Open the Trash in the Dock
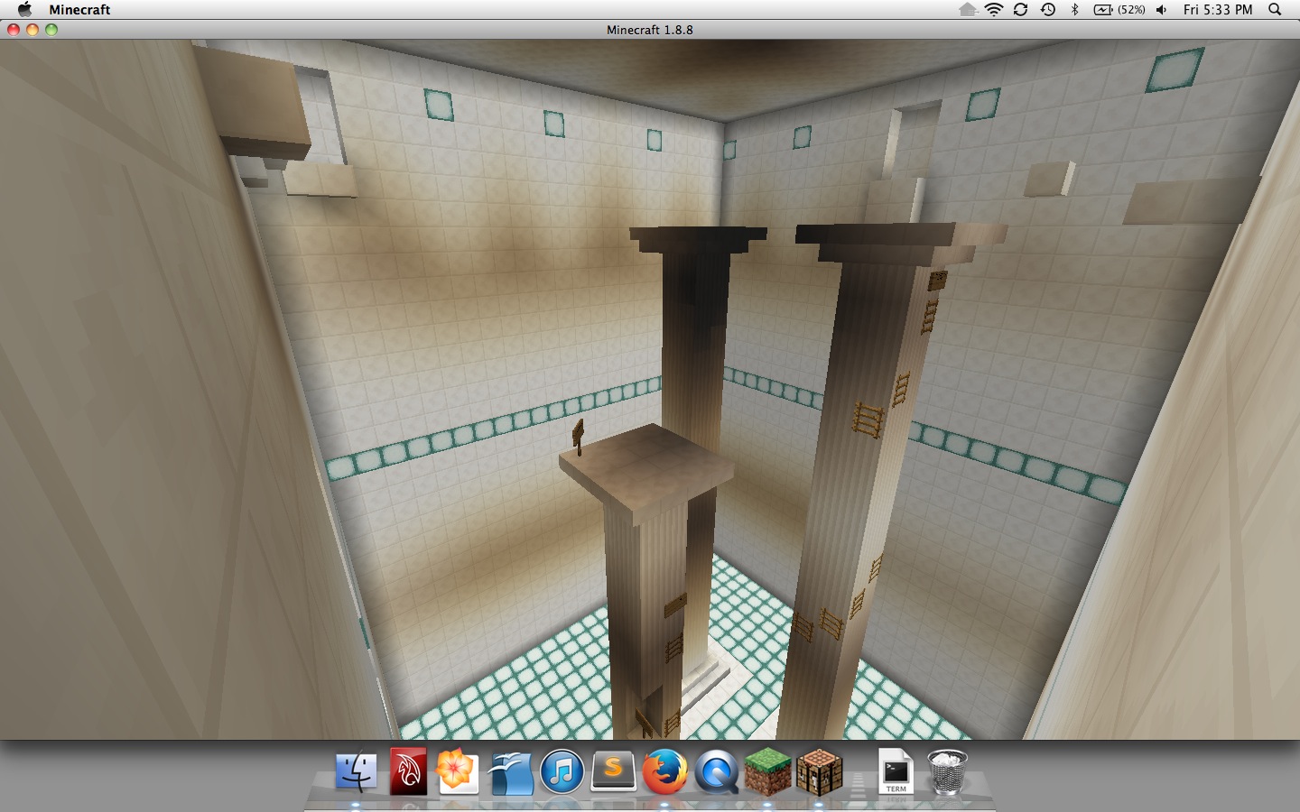The image size is (1300, 812). pyautogui.click(x=947, y=772)
